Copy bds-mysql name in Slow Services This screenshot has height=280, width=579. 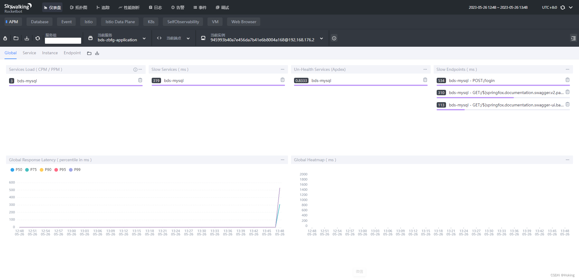click(283, 80)
